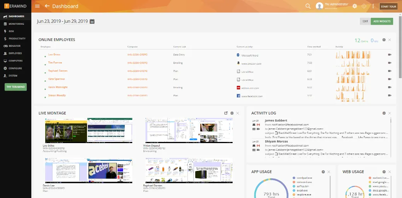This screenshot has width=402, height=198.
Task: Sort by Employee column header
Action: click(x=46, y=47)
